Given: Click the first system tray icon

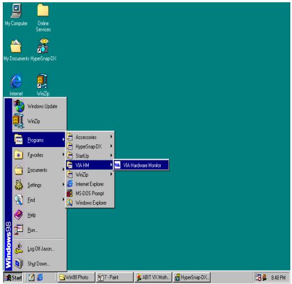Looking at the screenshot, I should pos(258,277).
